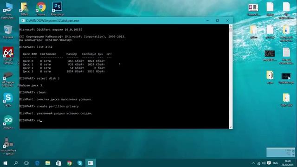The image size is (297, 167).
Task: Open the DENIS user folder icon
Action: click(x=25, y=9)
